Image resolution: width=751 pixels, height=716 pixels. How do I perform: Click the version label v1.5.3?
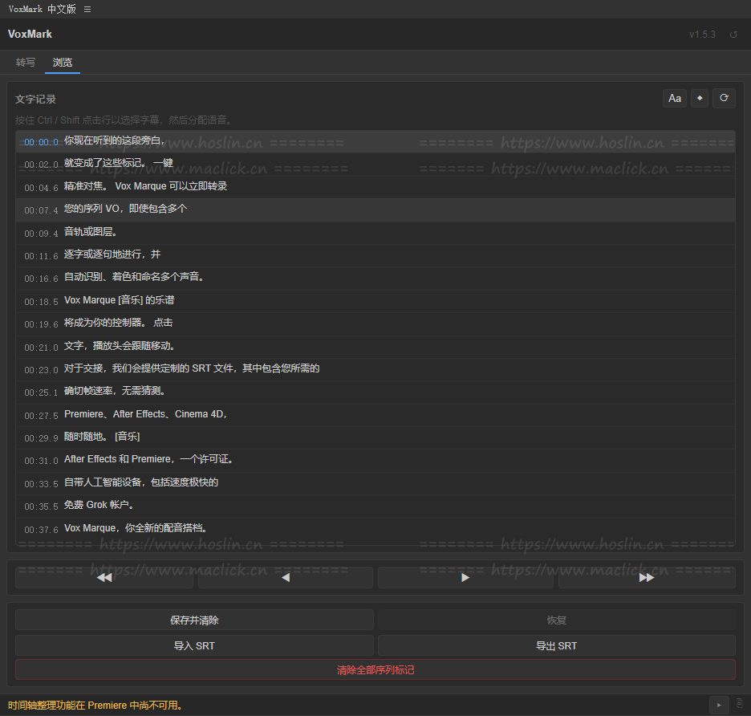coord(702,35)
